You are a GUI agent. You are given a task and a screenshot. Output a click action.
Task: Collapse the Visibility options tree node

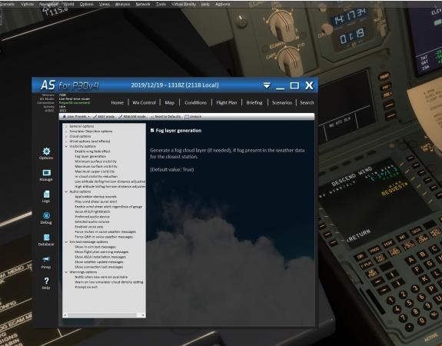coord(66,146)
